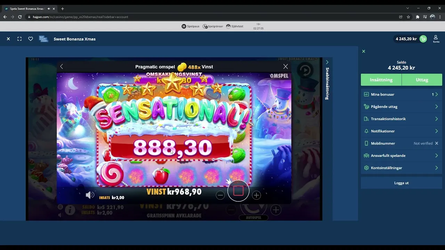The height and width of the screenshot is (250, 445).
Task: Open the browser media controls icon
Action: pos(425,17)
